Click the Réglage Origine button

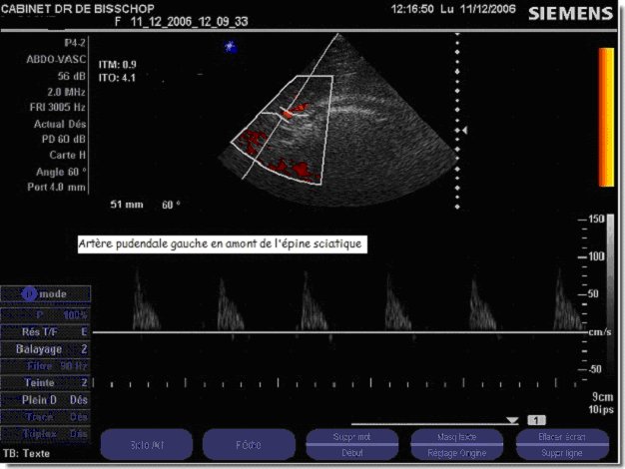coord(457,453)
